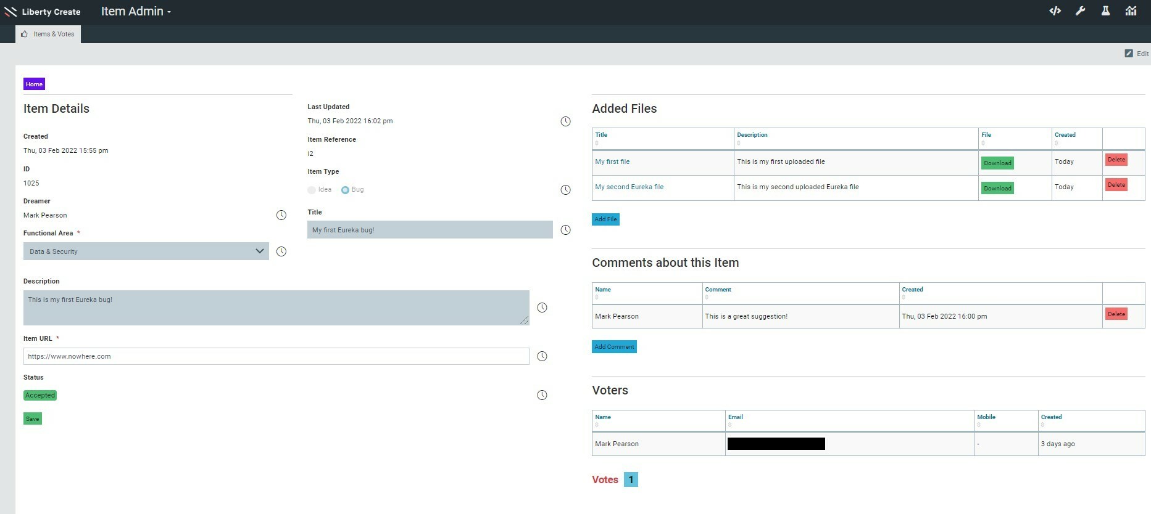Open the analytics chart icon
The width and height of the screenshot is (1151, 514).
(x=1131, y=11)
